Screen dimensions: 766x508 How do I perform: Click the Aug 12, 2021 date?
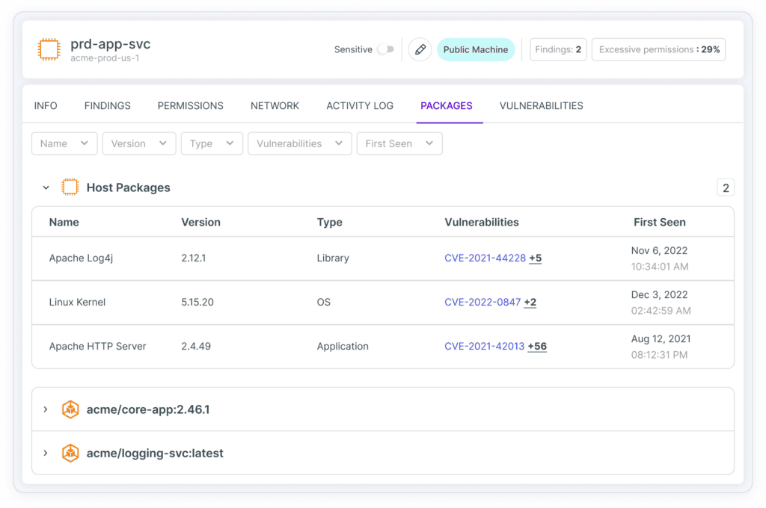coord(661,338)
